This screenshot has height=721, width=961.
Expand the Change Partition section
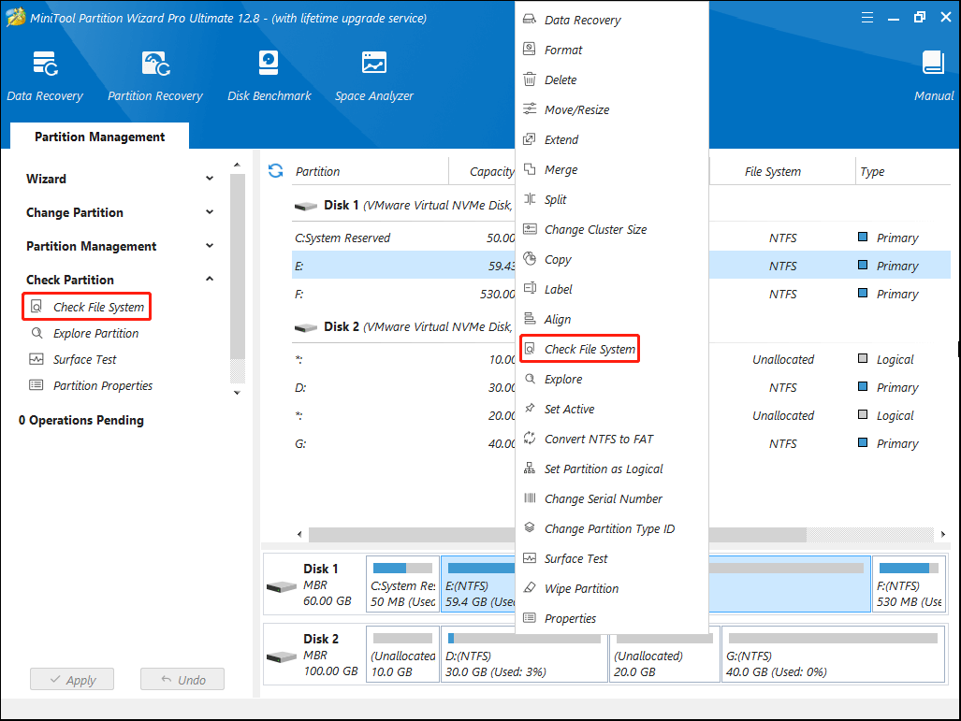point(210,212)
